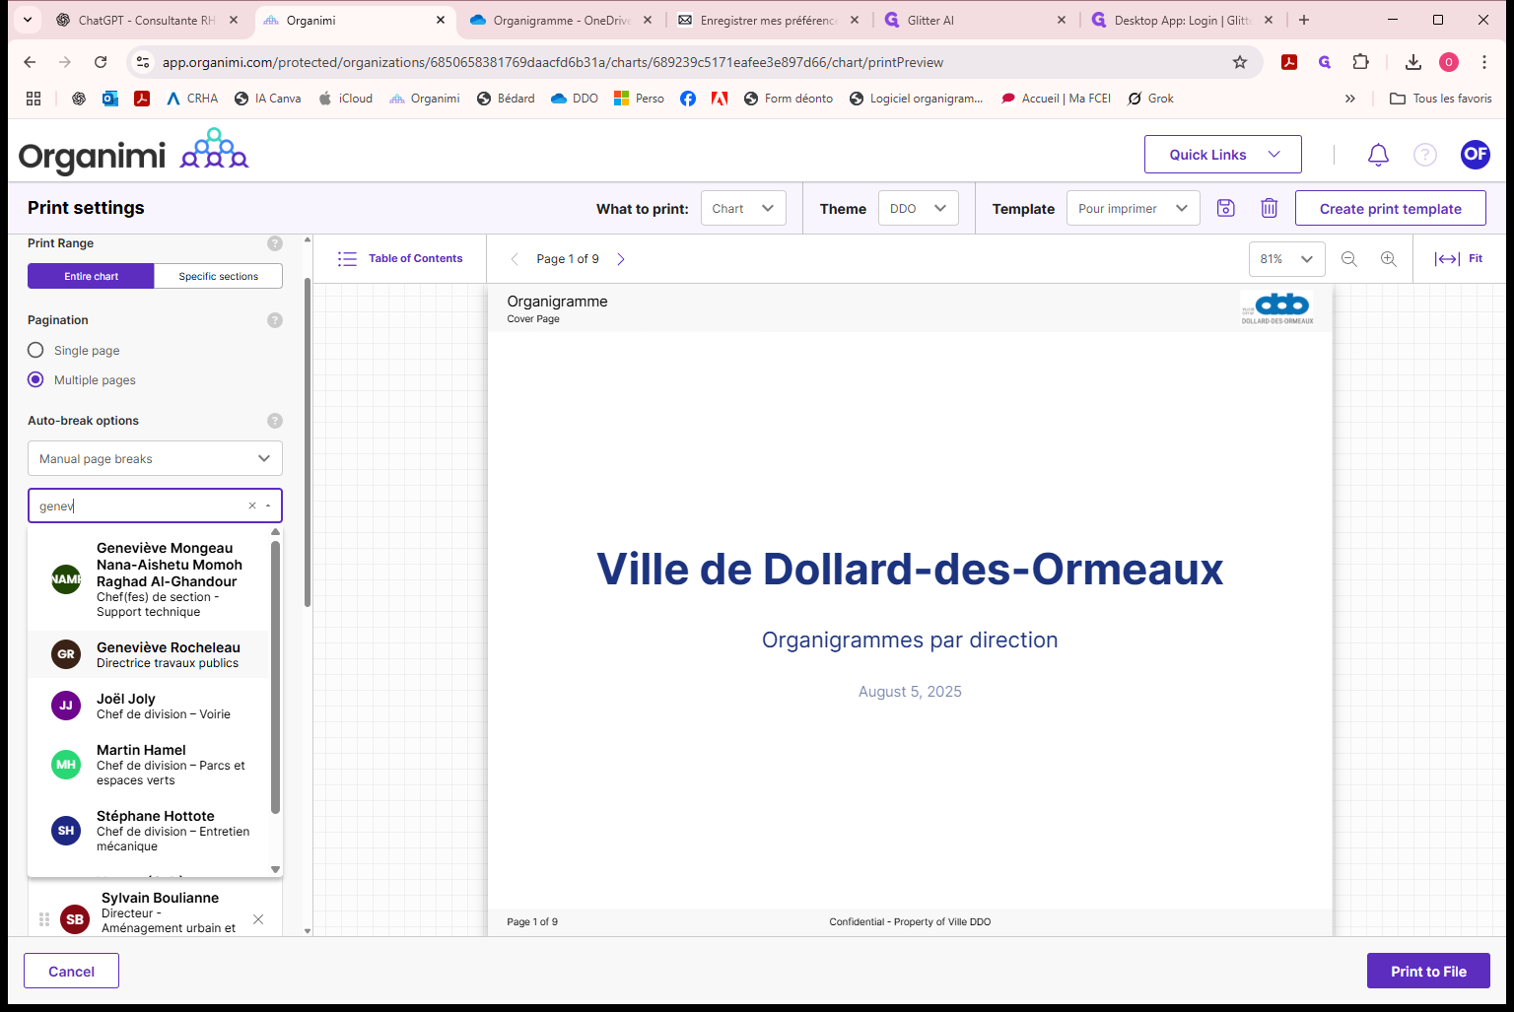Save the print template via floppy icon
The height and width of the screenshot is (1012, 1514).
[x=1226, y=208]
